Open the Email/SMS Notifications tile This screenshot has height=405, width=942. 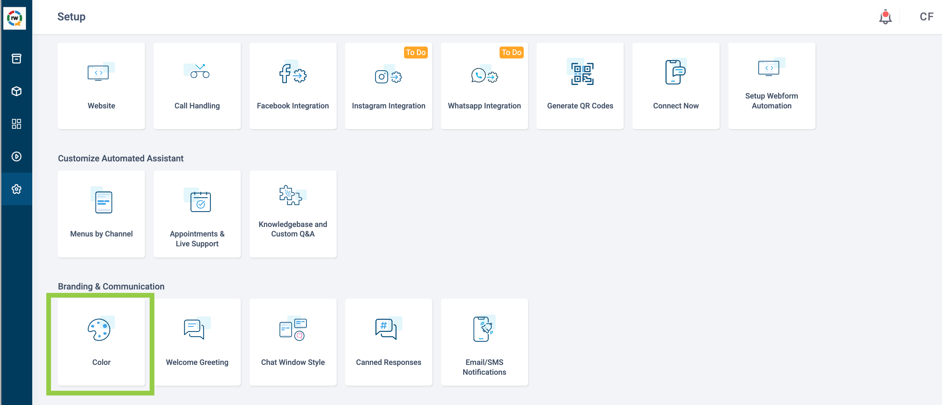(x=484, y=342)
